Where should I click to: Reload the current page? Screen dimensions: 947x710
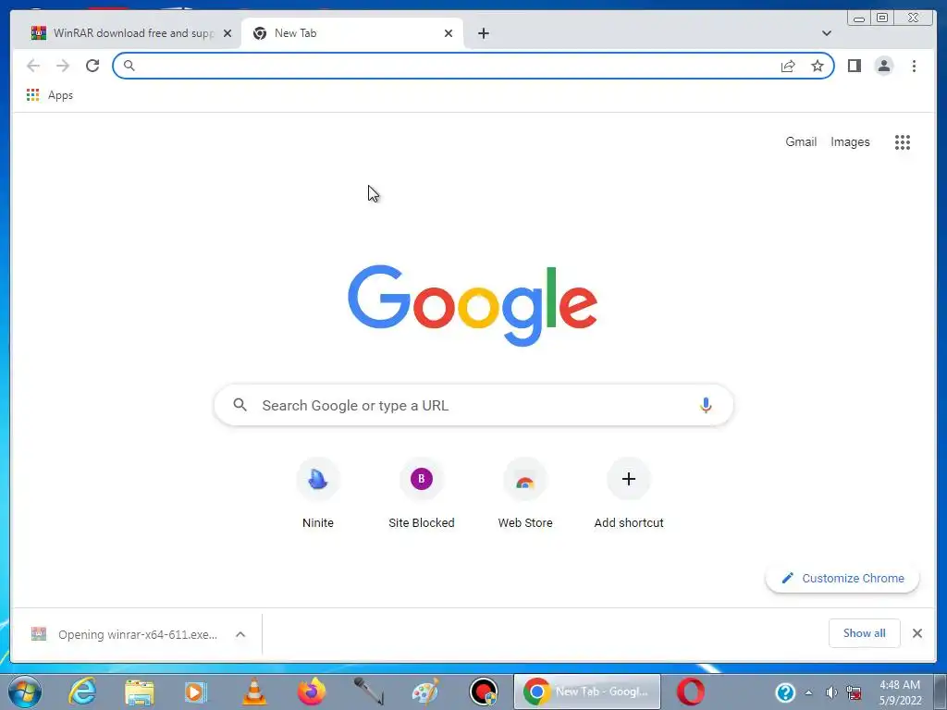tap(92, 66)
